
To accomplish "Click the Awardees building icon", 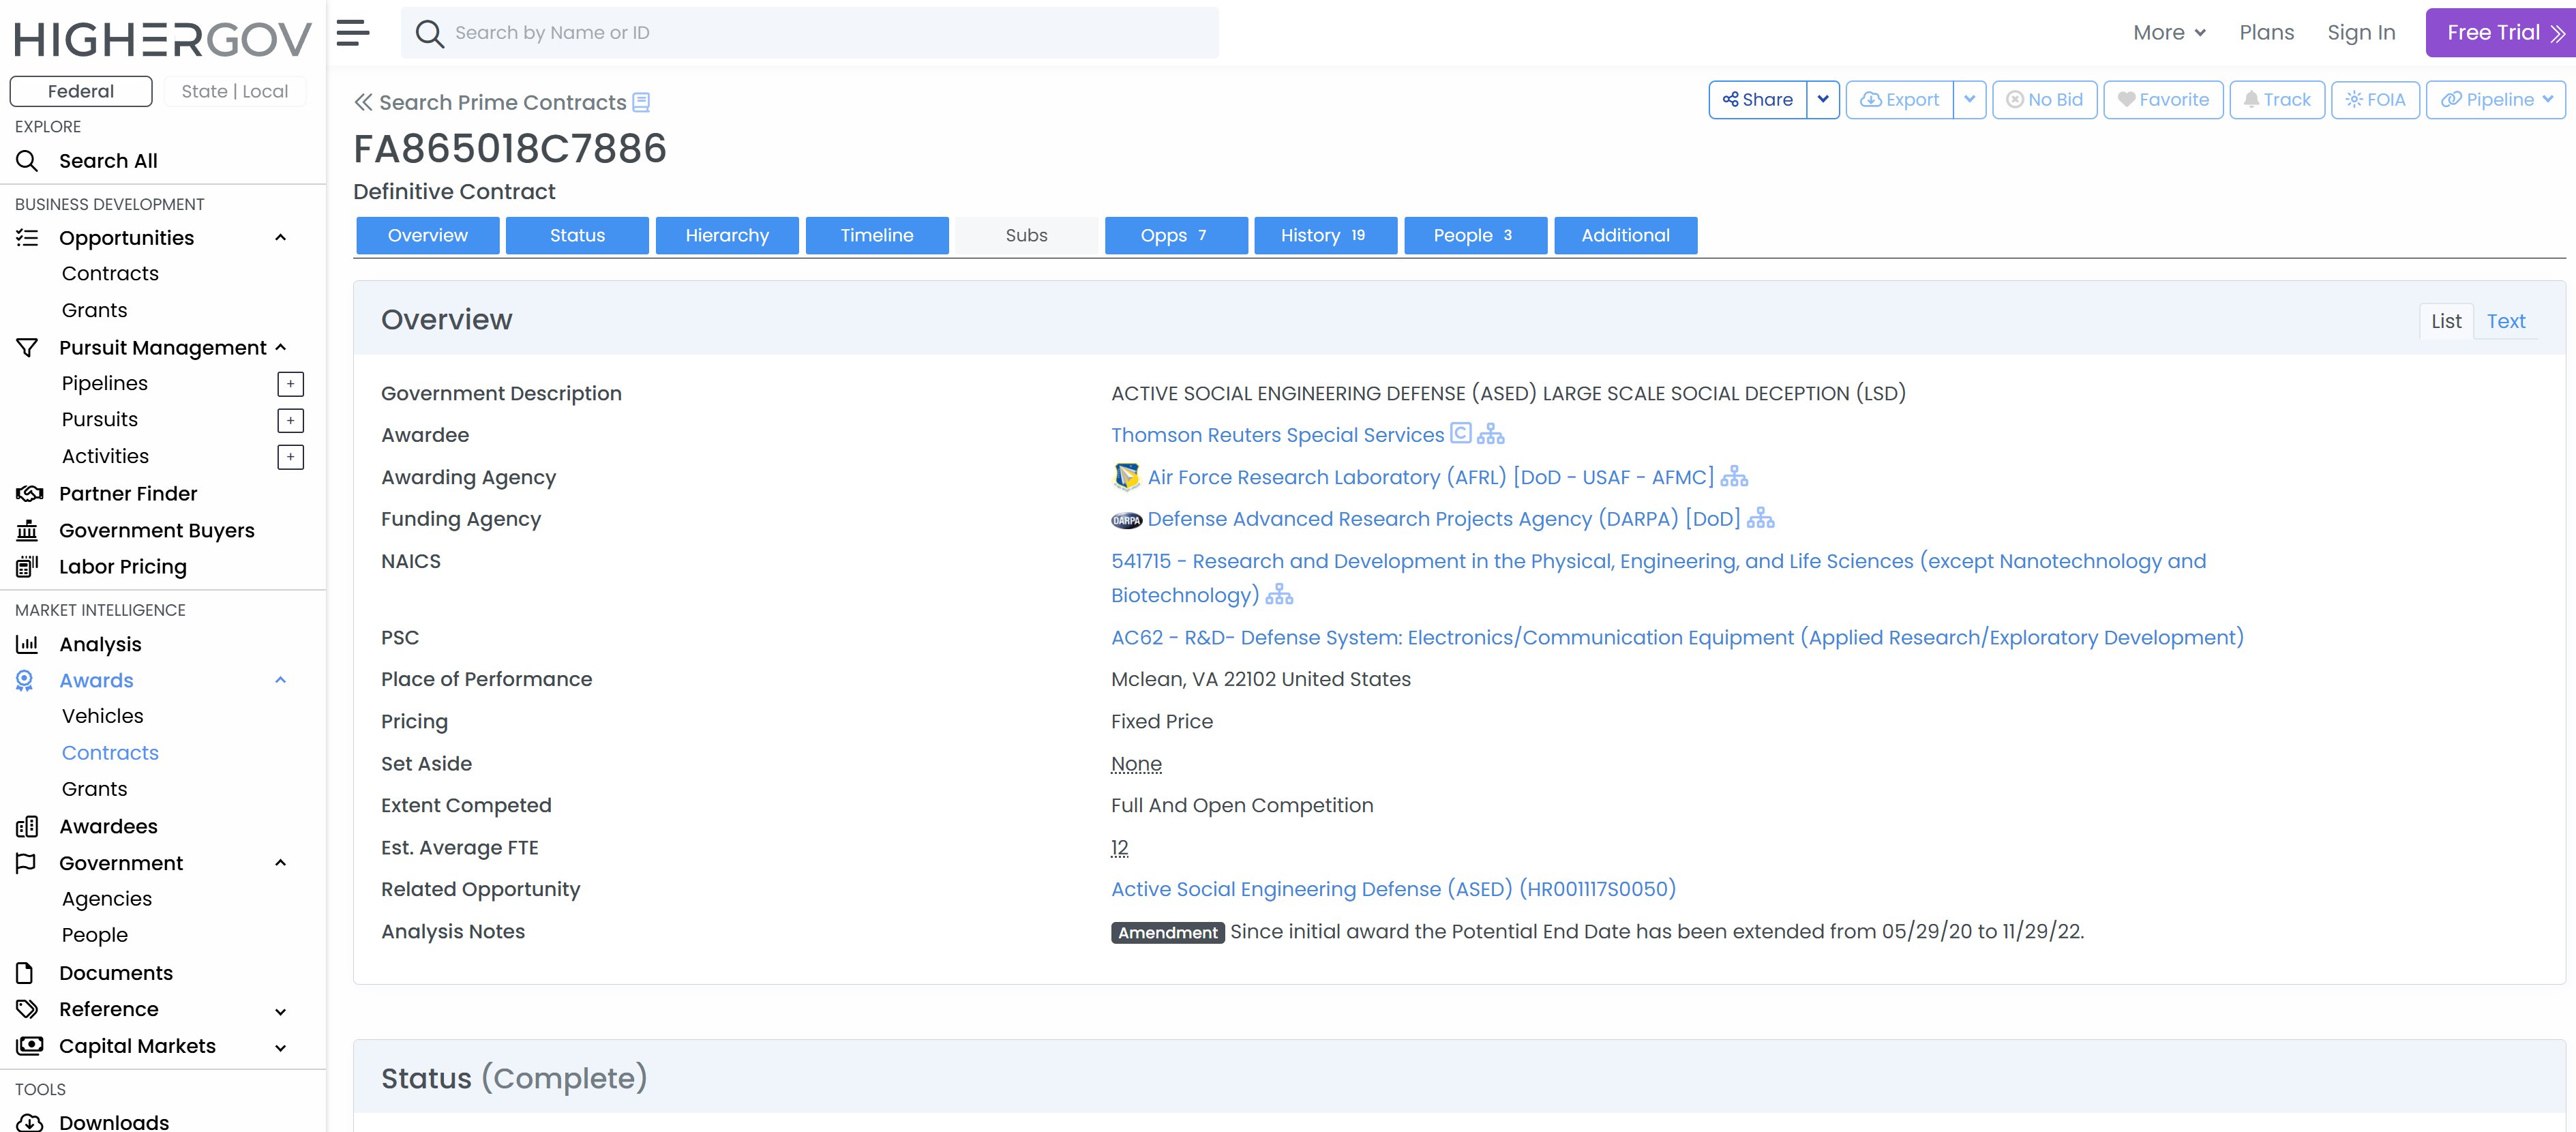I will (27, 827).
